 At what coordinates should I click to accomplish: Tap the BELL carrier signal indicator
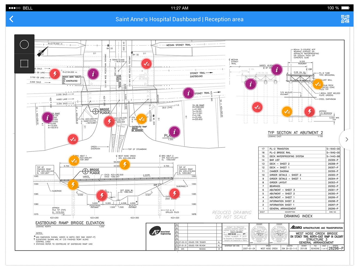21,8
